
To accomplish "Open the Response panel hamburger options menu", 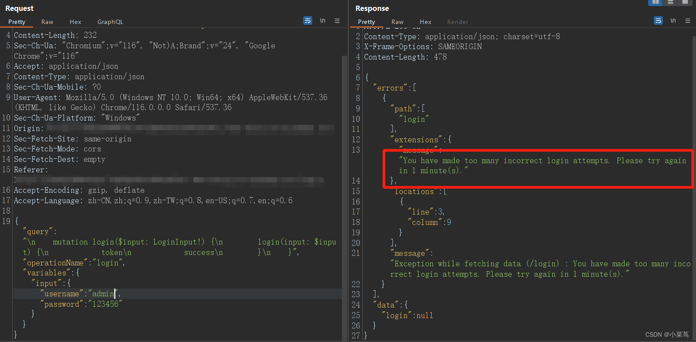I will (688, 20).
